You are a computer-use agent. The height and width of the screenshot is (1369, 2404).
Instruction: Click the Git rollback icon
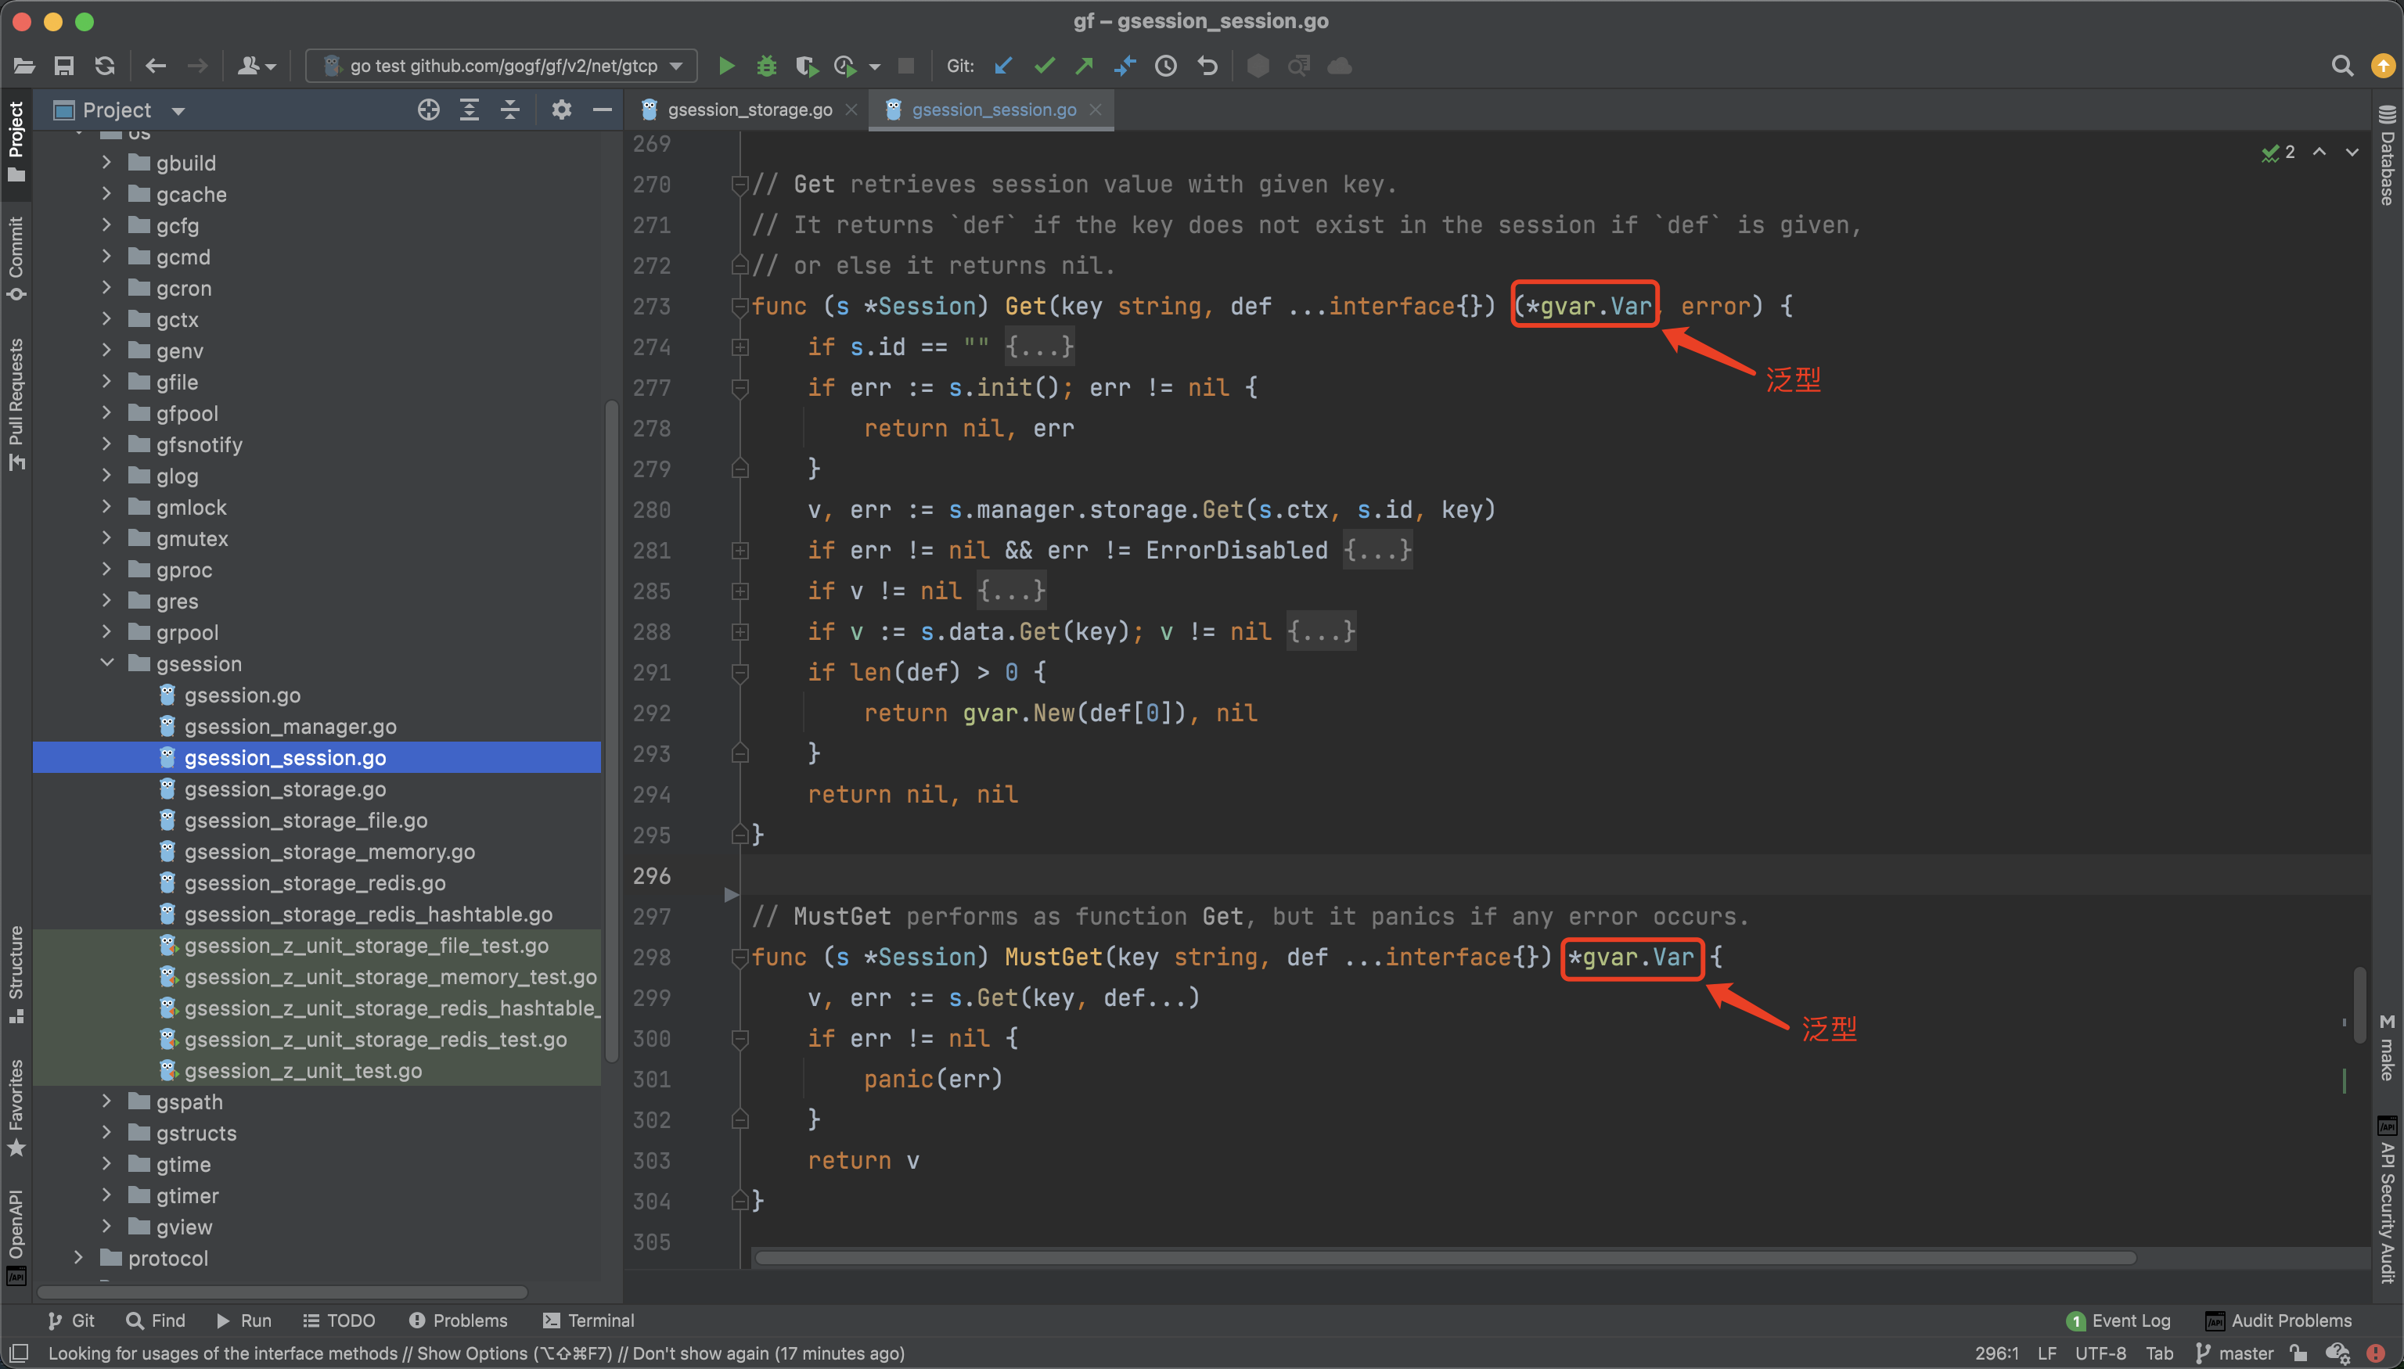(x=1207, y=66)
